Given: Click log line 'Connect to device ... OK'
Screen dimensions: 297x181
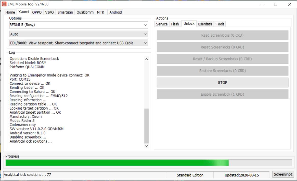Looking at the screenshot, I should [30, 84].
